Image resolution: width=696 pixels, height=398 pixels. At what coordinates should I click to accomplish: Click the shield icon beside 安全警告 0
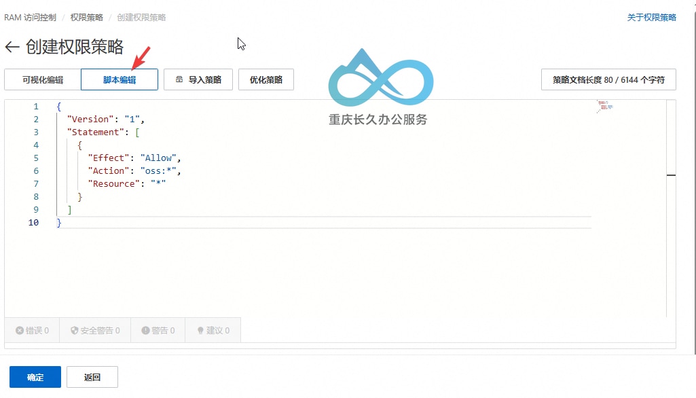tap(75, 331)
